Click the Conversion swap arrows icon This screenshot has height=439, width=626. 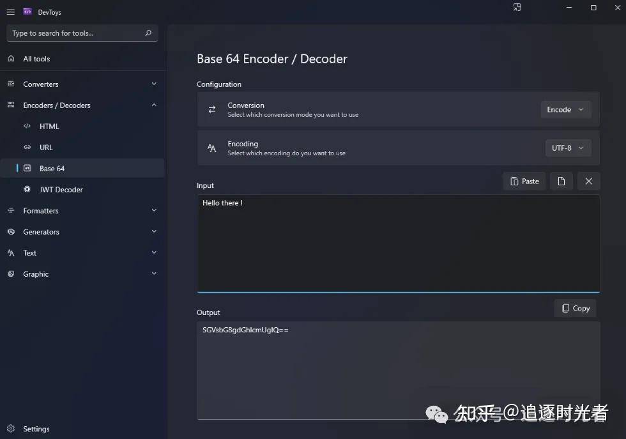[212, 109]
